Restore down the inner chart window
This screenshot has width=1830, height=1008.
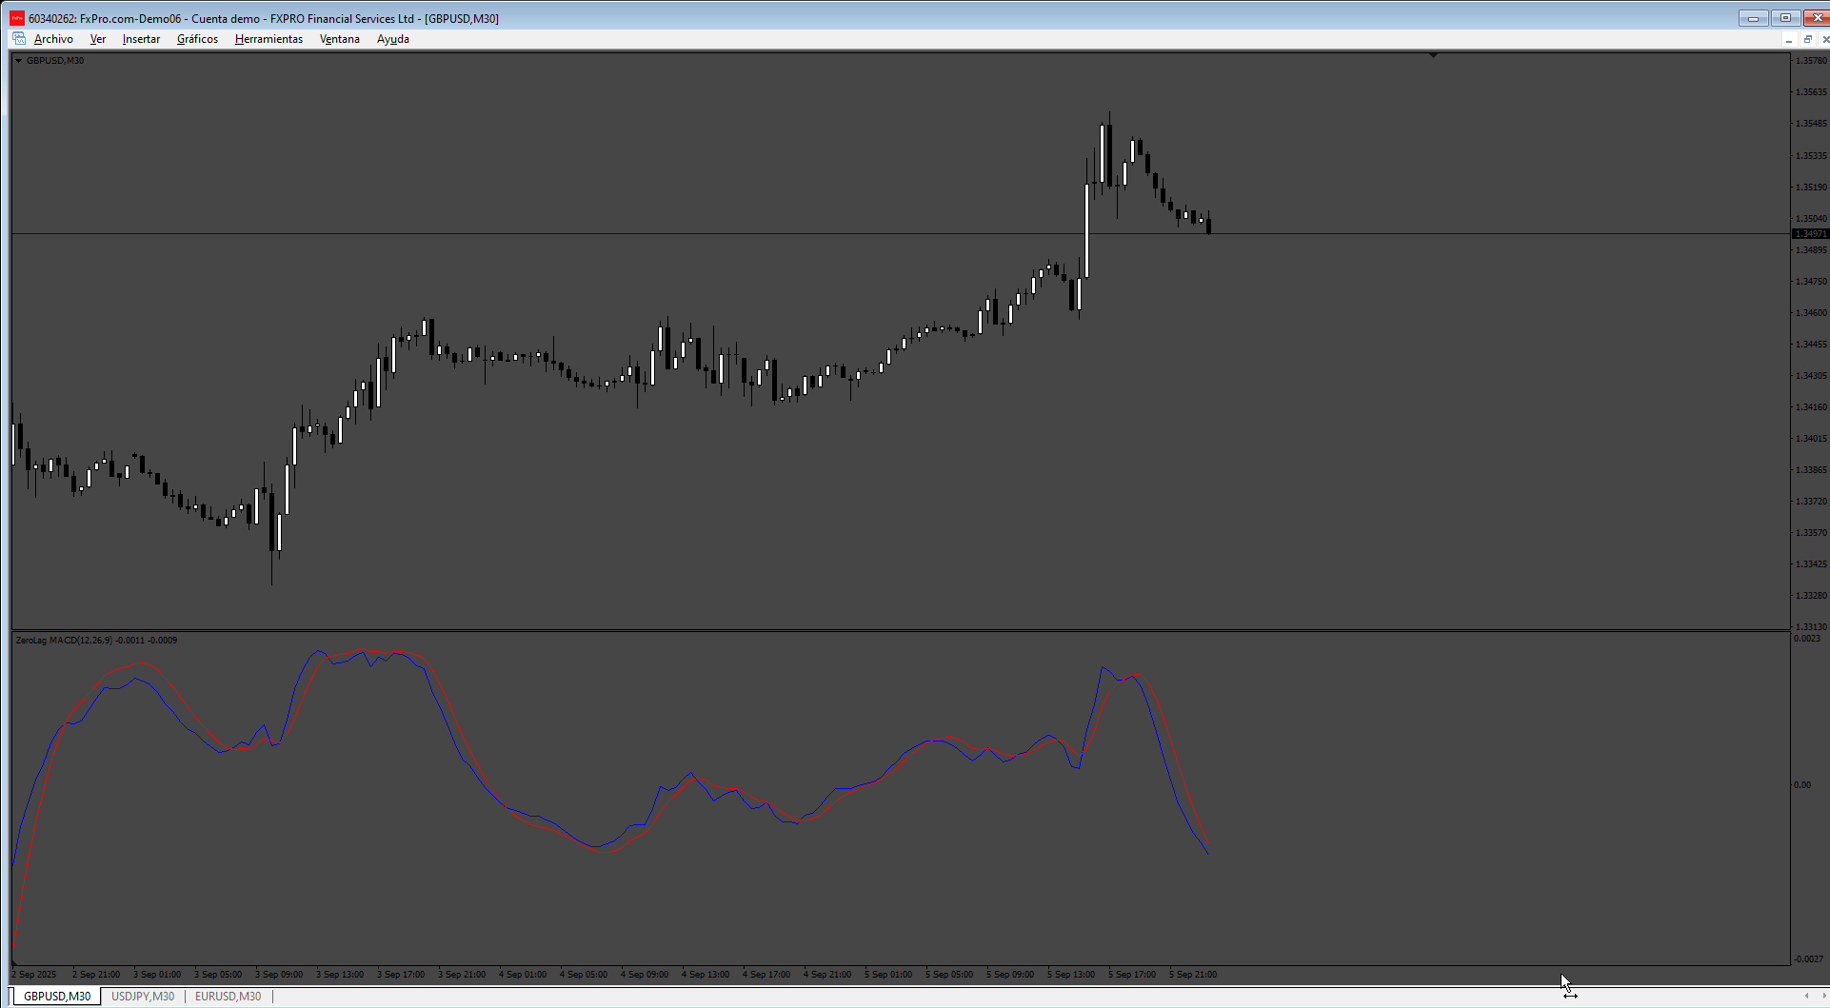[1807, 39]
